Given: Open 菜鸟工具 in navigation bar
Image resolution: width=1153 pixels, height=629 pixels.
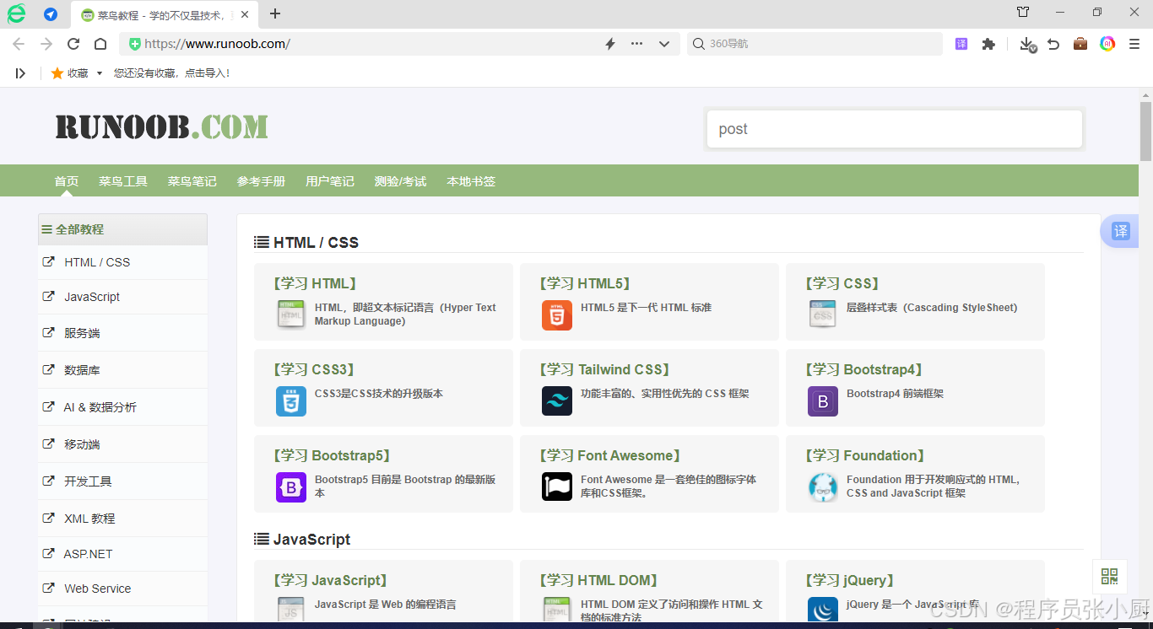Looking at the screenshot, I should coord(123,181).
